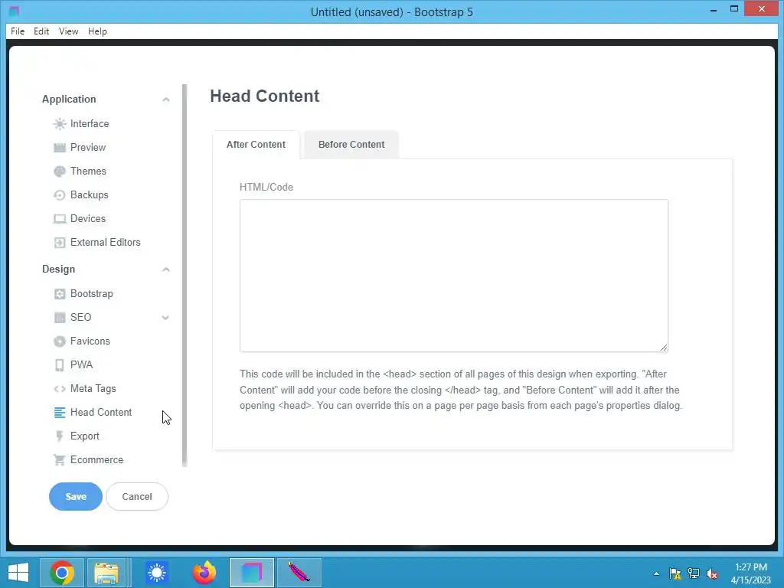Select Bootstrap settings label

tap(92, 293)
